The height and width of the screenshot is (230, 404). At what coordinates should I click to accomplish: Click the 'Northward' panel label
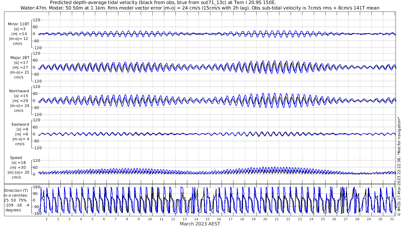point(19,91)
